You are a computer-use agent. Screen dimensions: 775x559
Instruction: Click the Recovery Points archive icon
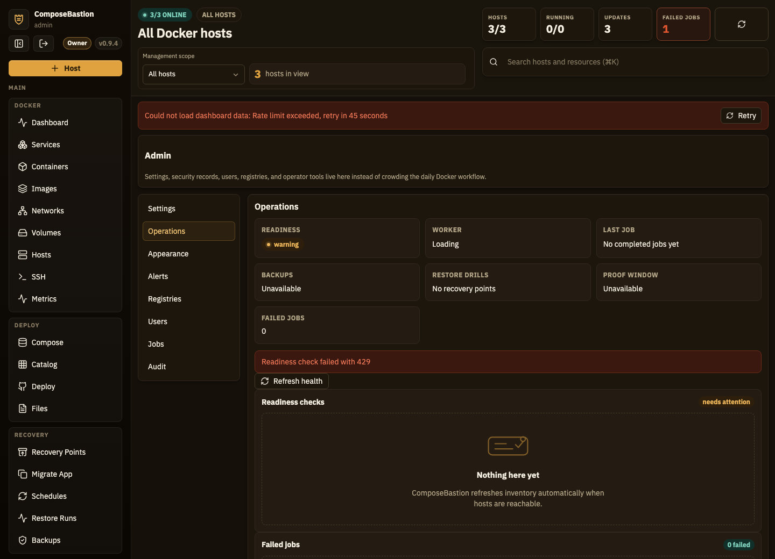tap(23, 452)
